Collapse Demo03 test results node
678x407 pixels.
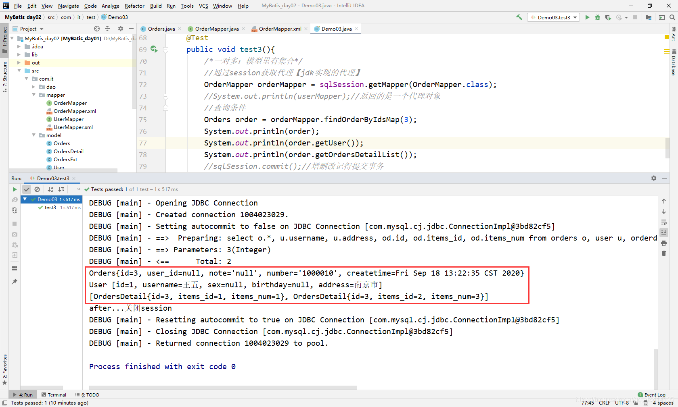pyautogui.click(x=25, y=199)
